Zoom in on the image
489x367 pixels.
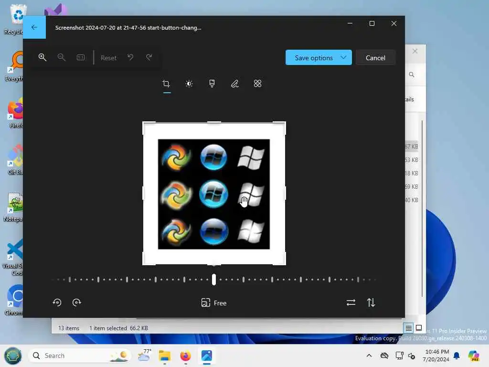pyautogui.click(x=43, y=57)
